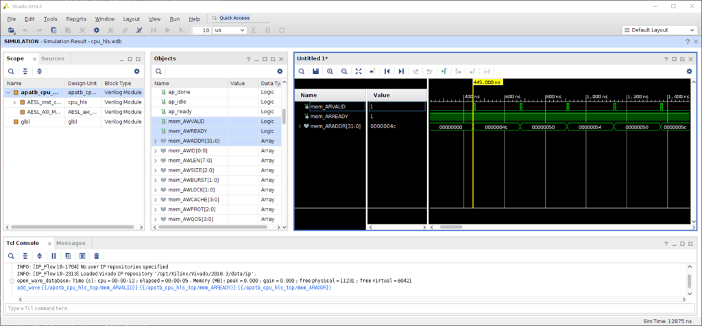The image size is (702, 326).
Task: Go to waveform time zero
Action: [x=387, y=71]
